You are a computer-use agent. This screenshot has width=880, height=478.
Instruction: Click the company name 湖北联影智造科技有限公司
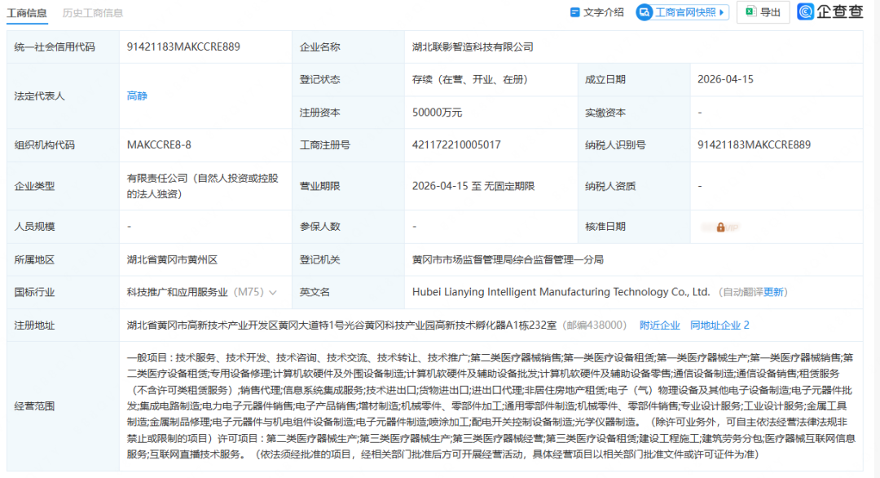click(473, 47)
